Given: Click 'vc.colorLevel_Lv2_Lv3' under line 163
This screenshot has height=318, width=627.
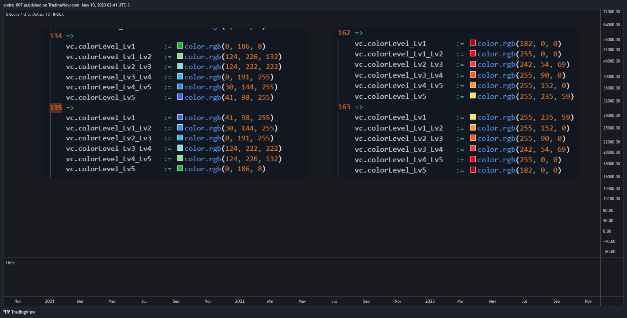Looking at the screenshot, I should (x=399, y=139).
